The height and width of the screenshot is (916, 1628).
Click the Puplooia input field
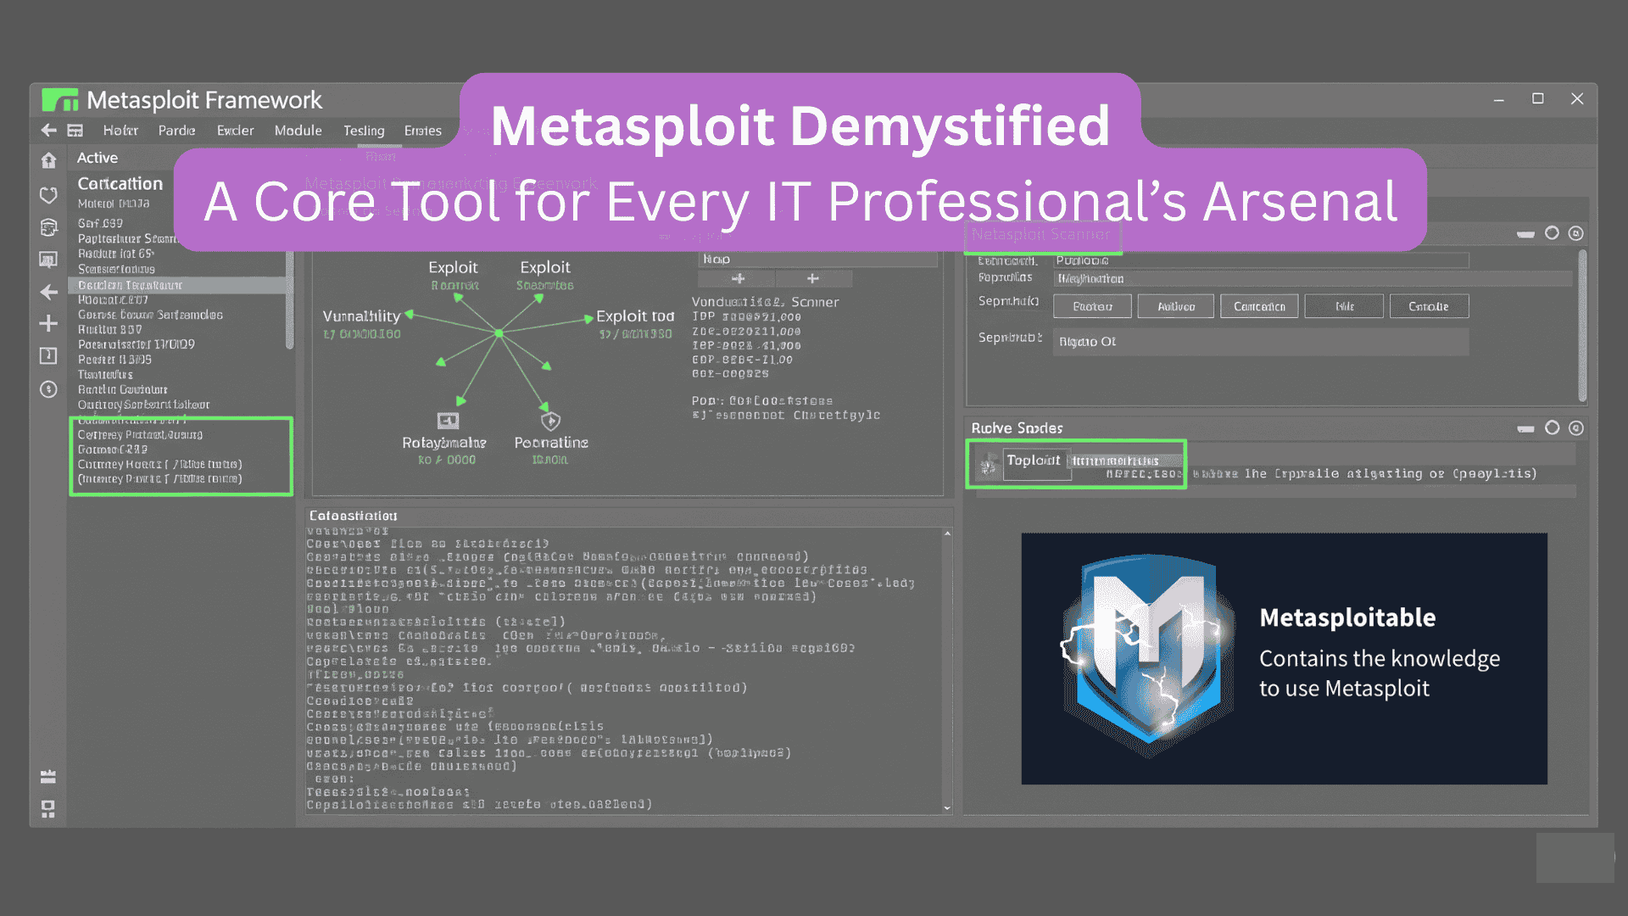click(1261, 260)
